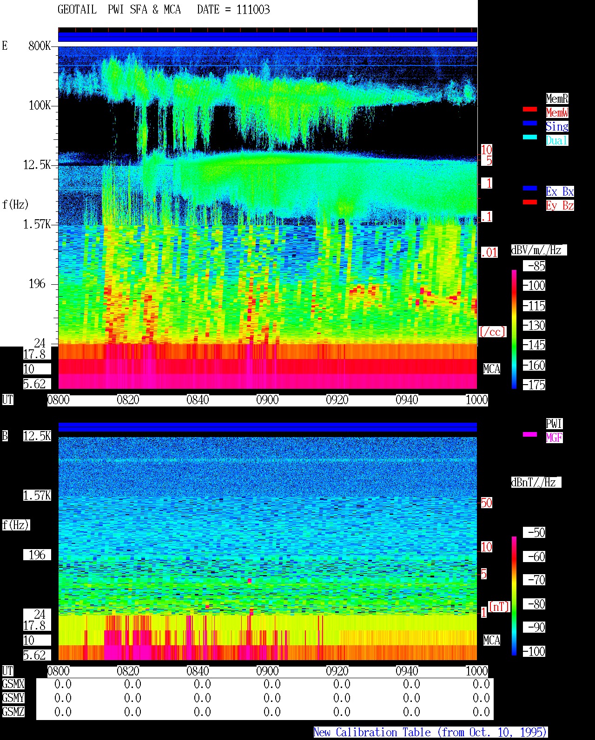This screenshot has height=740, width=595.
Task: Click the red Ey Bz legend swatch
Action: click(x=530, y=202)
